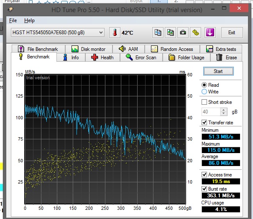The width and height of the screenshot is (253, 219).
Task: Switch to the Erase tab
Action: 226,58
